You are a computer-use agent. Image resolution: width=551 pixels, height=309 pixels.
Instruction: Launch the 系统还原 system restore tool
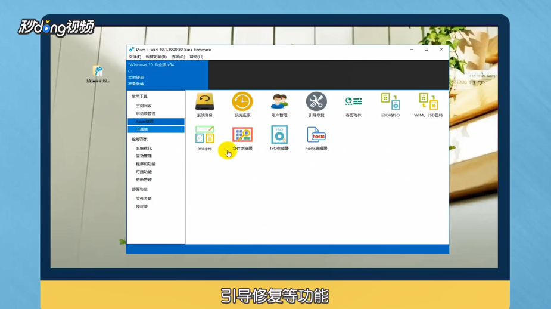coord(242,104)
